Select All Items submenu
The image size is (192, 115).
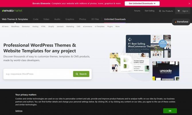point(5,27)
